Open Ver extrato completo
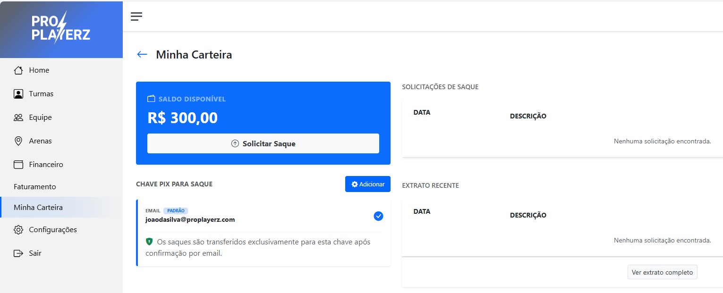Image resolution: width=723 pixels, height=293 pixels. 662,272
